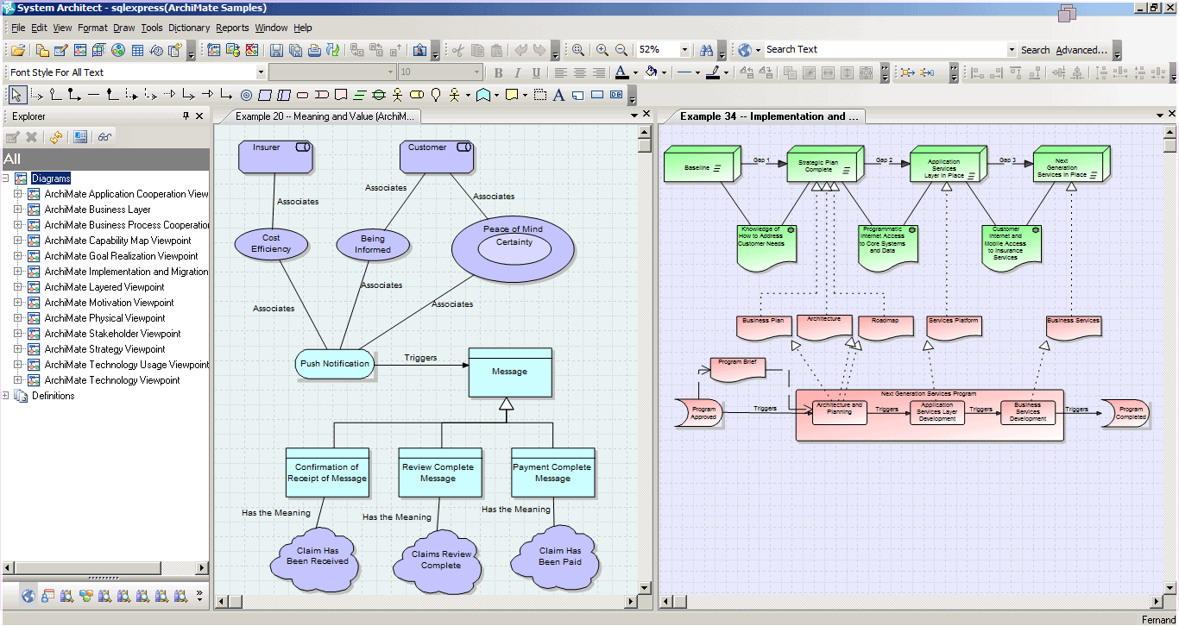
Task: Open the Dictionary menu
Action: (x=189, y=28)
